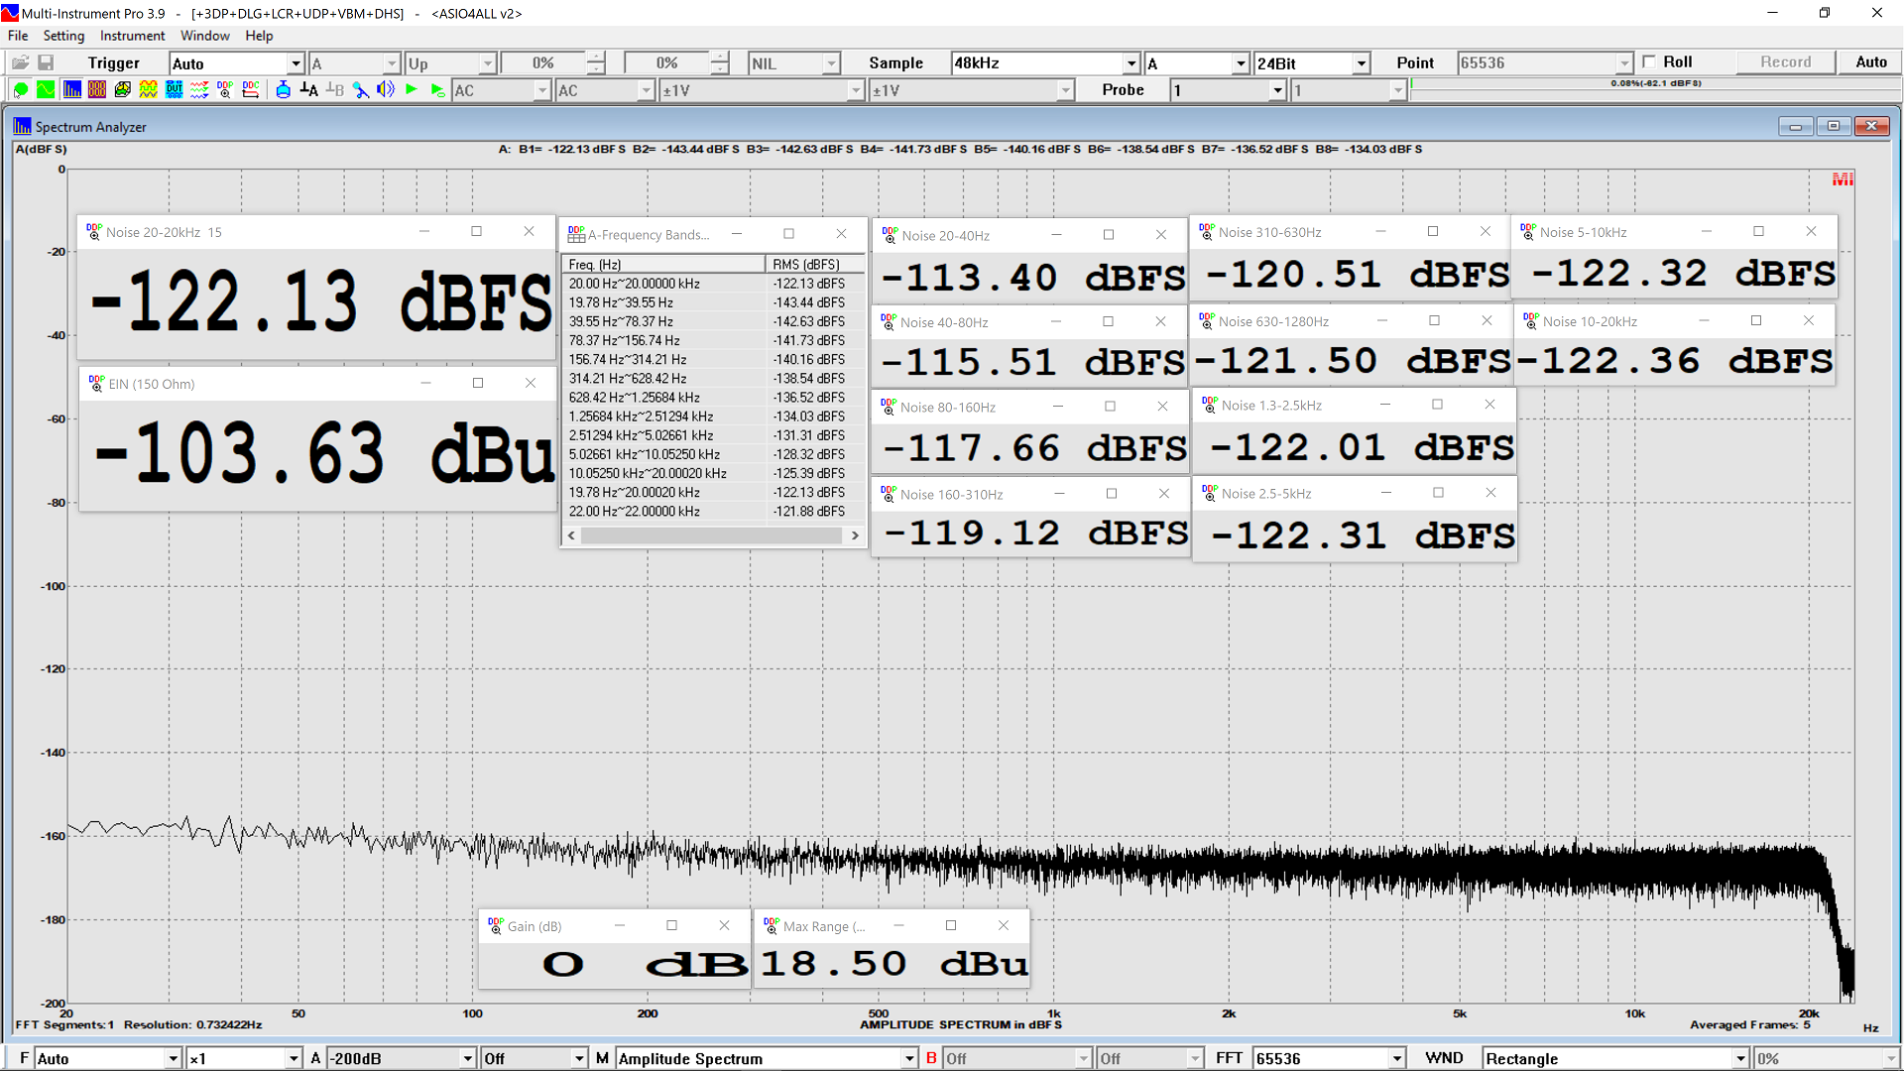Click the A-Frequency Bands table icon

[576, 235]
